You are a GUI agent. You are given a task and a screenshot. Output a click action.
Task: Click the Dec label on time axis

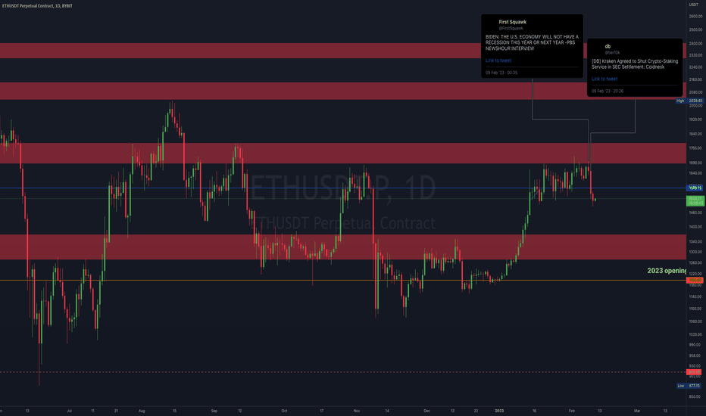426,411
